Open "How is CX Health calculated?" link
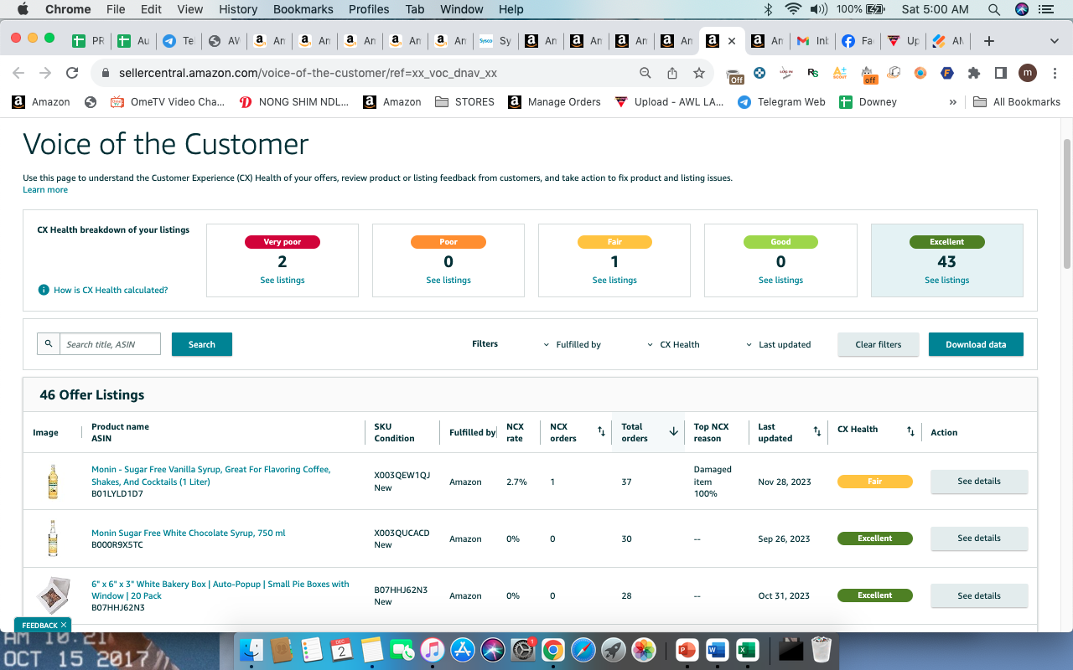This screenshot has width=1073, height=670. click(x=111, y=290)
